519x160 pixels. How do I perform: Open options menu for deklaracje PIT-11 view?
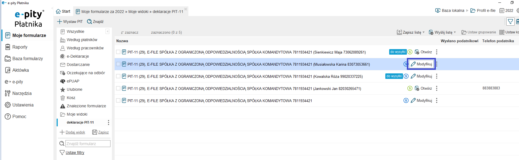point(109,122)
